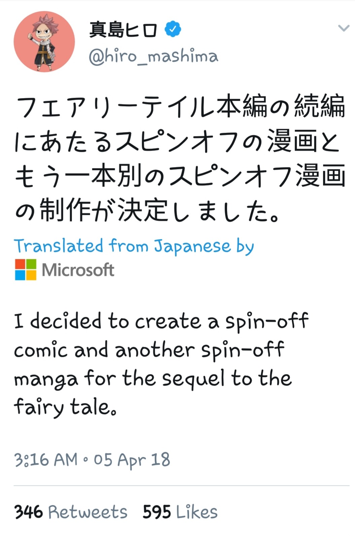View the Likes label
The image size is (355, 536).
click(197, 512)
